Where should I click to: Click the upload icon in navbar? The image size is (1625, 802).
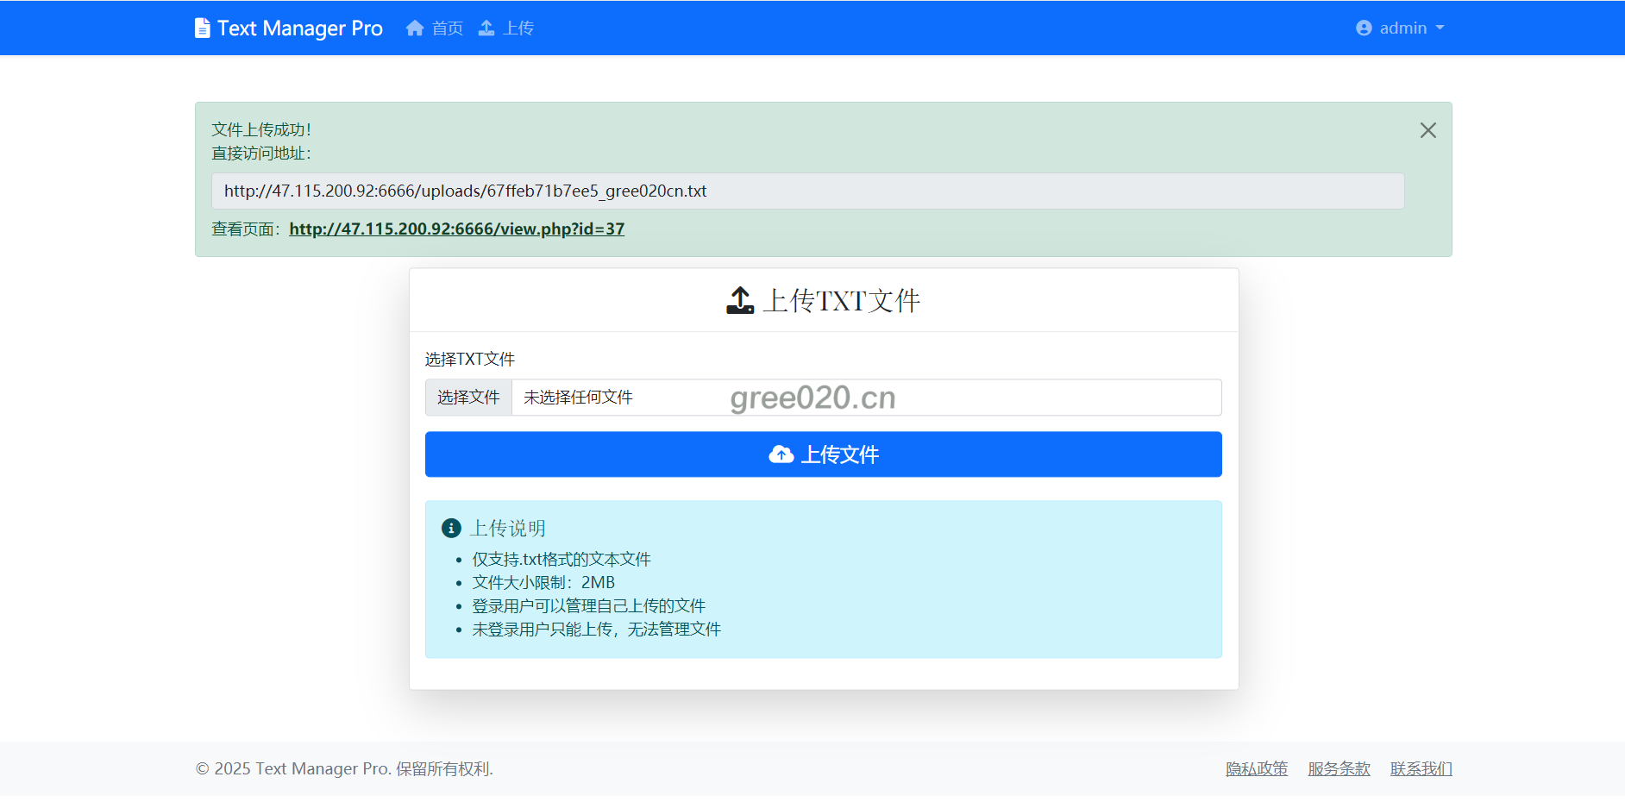tap(486, 28)
